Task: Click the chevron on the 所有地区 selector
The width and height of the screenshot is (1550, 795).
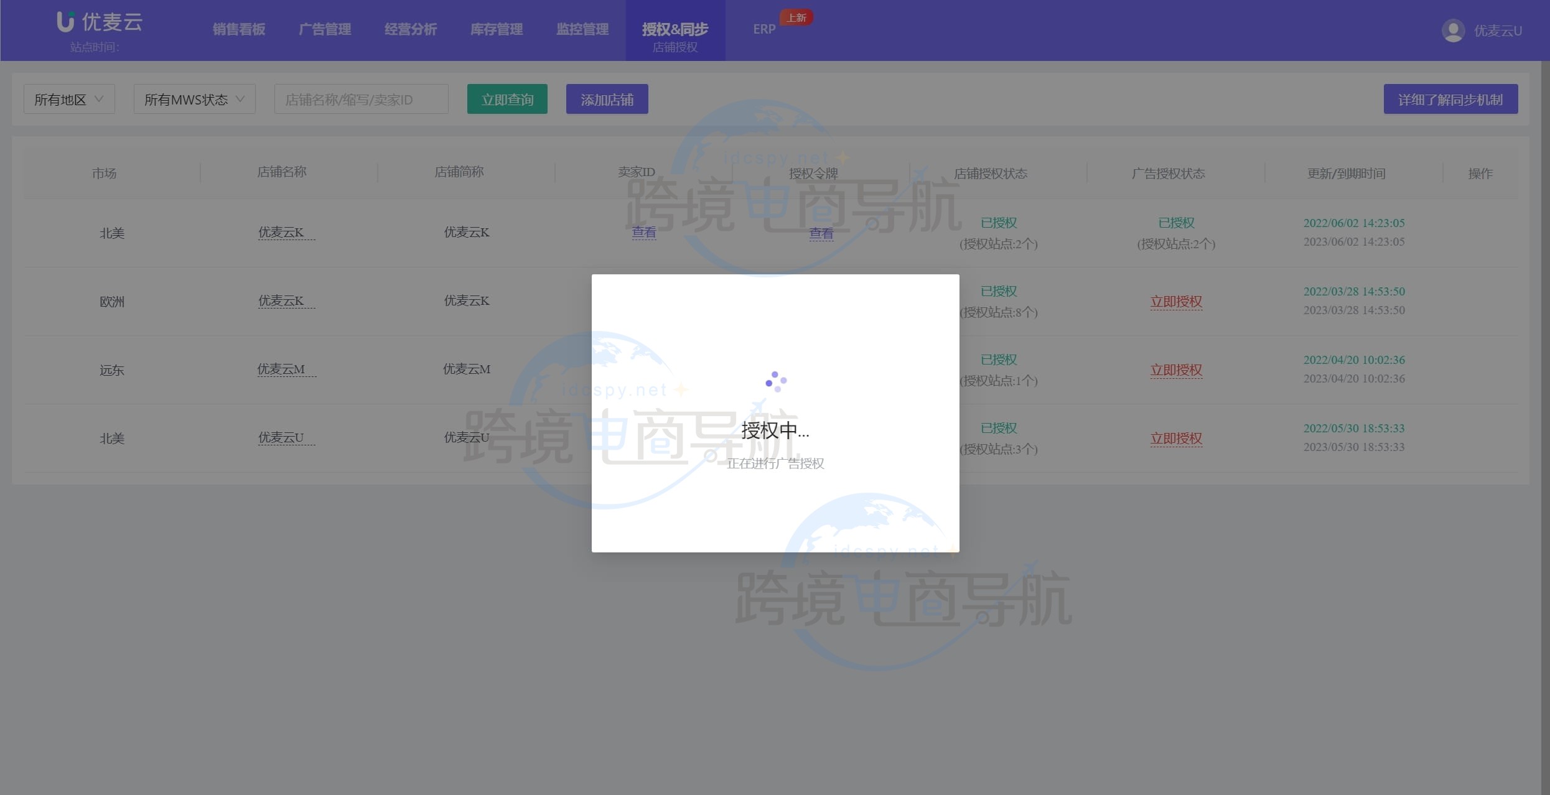Action: tap(100, 98)
